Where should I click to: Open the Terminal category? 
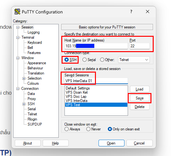coord(28,37)
